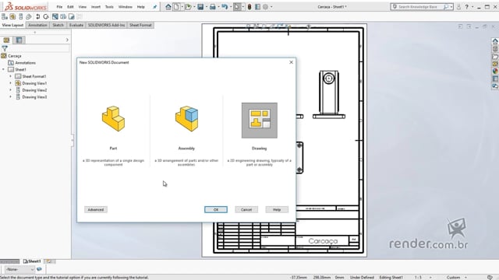Pin the menu bar with pushpin icon

154,7
